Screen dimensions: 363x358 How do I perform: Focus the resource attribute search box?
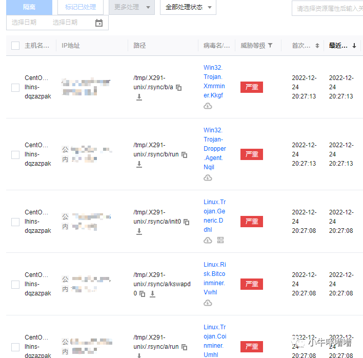click(x=327, y=8)
